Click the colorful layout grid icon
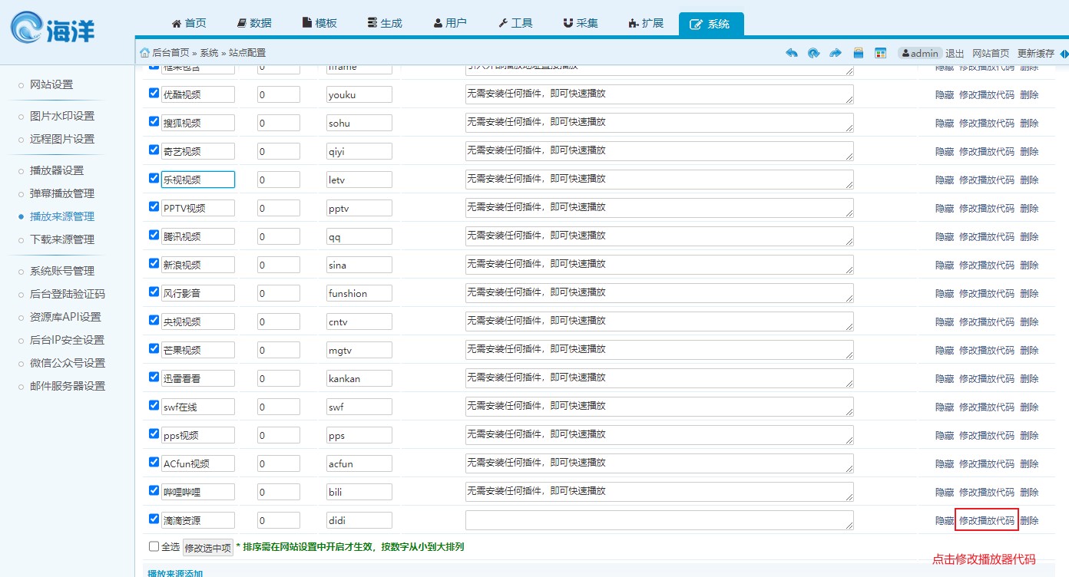The height and width of the screenshot is (577, 1069). pyautogui.click(x=881, y=53)
